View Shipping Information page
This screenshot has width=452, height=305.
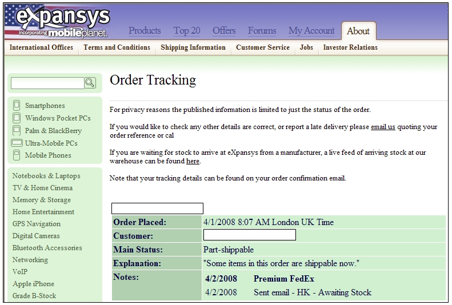(x=193, y=47)
